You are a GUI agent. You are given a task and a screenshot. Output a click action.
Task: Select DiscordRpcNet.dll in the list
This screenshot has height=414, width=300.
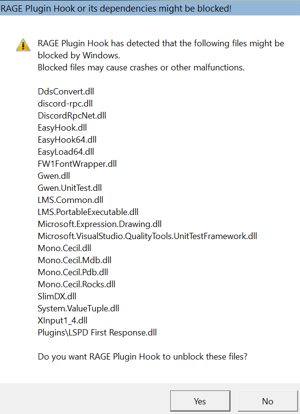pos(72,116)
